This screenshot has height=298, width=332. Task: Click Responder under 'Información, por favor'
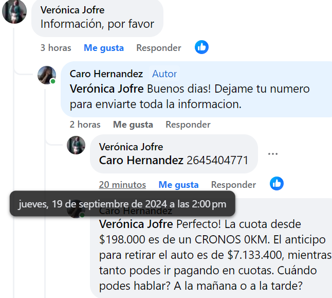(159, 48)
